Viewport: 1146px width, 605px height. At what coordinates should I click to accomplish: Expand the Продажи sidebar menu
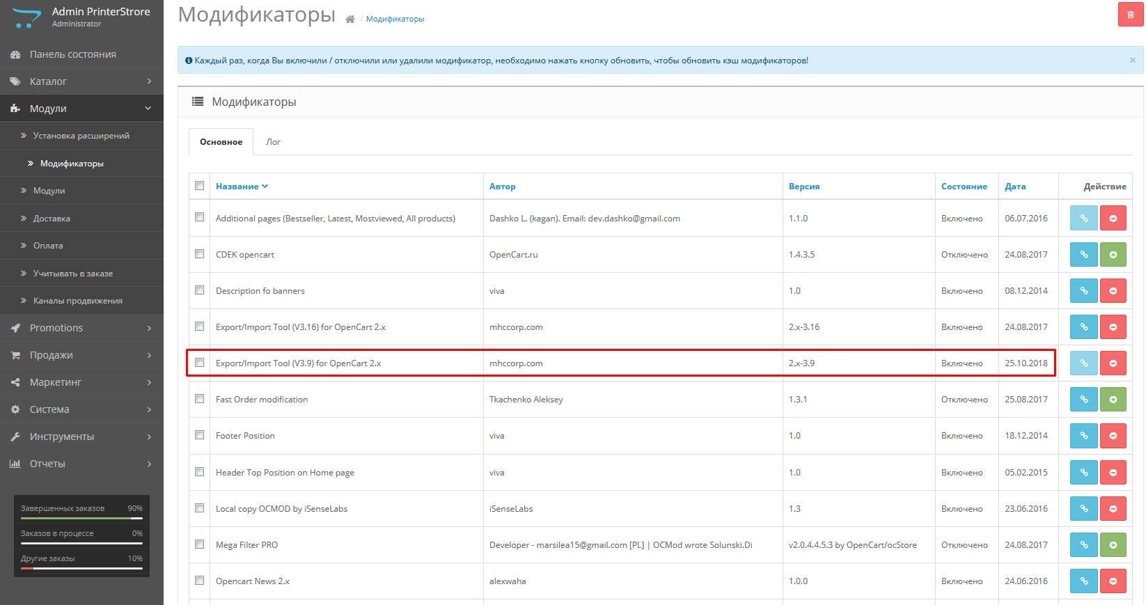pos(81,355)
